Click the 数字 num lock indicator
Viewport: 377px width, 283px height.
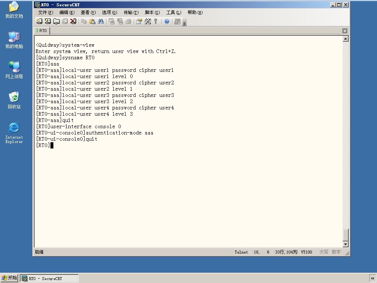(x=336, y=252)
